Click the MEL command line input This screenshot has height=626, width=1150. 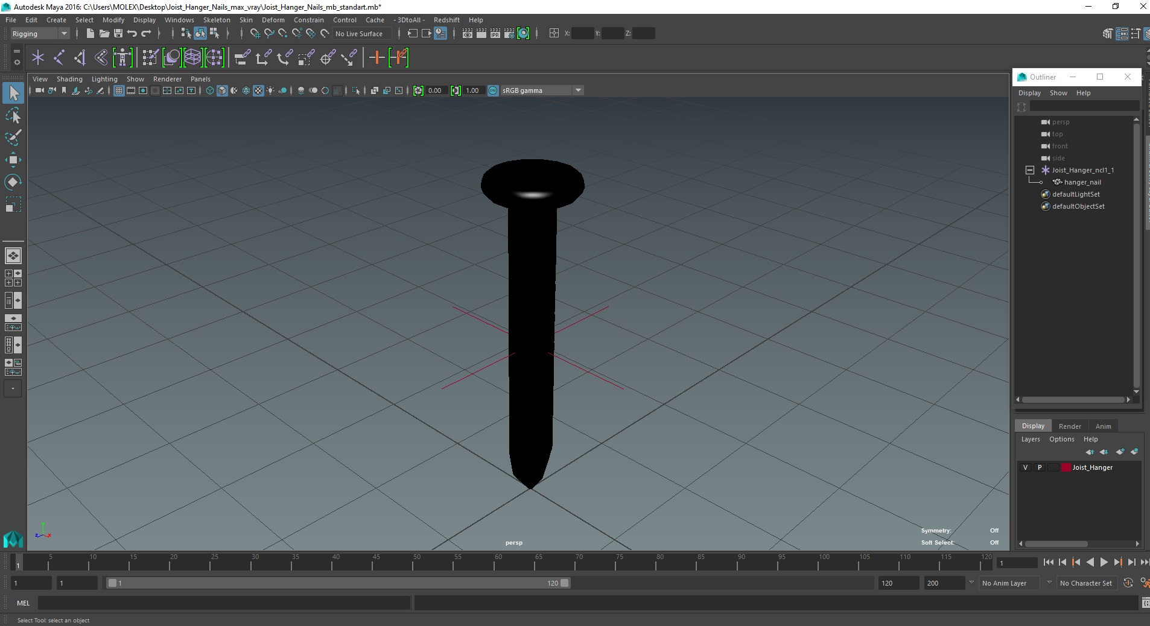click(224, 603)
